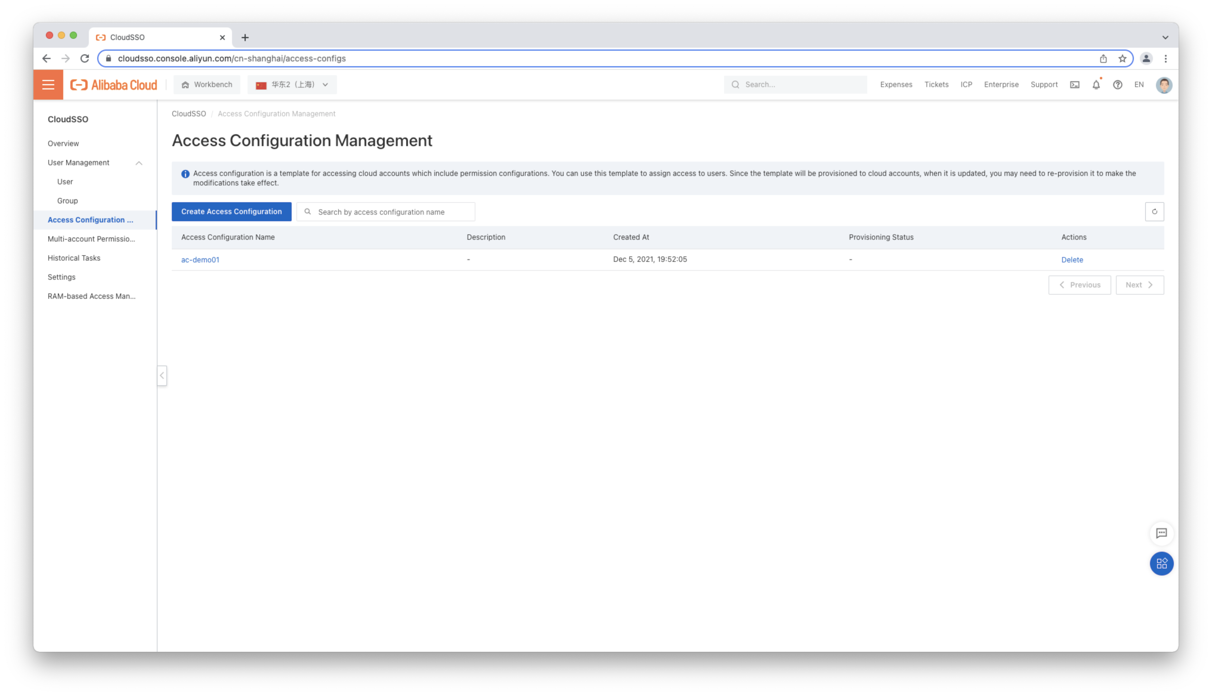Open the region selector dropdown
The image size is (1212, 696).
[292, 85]
